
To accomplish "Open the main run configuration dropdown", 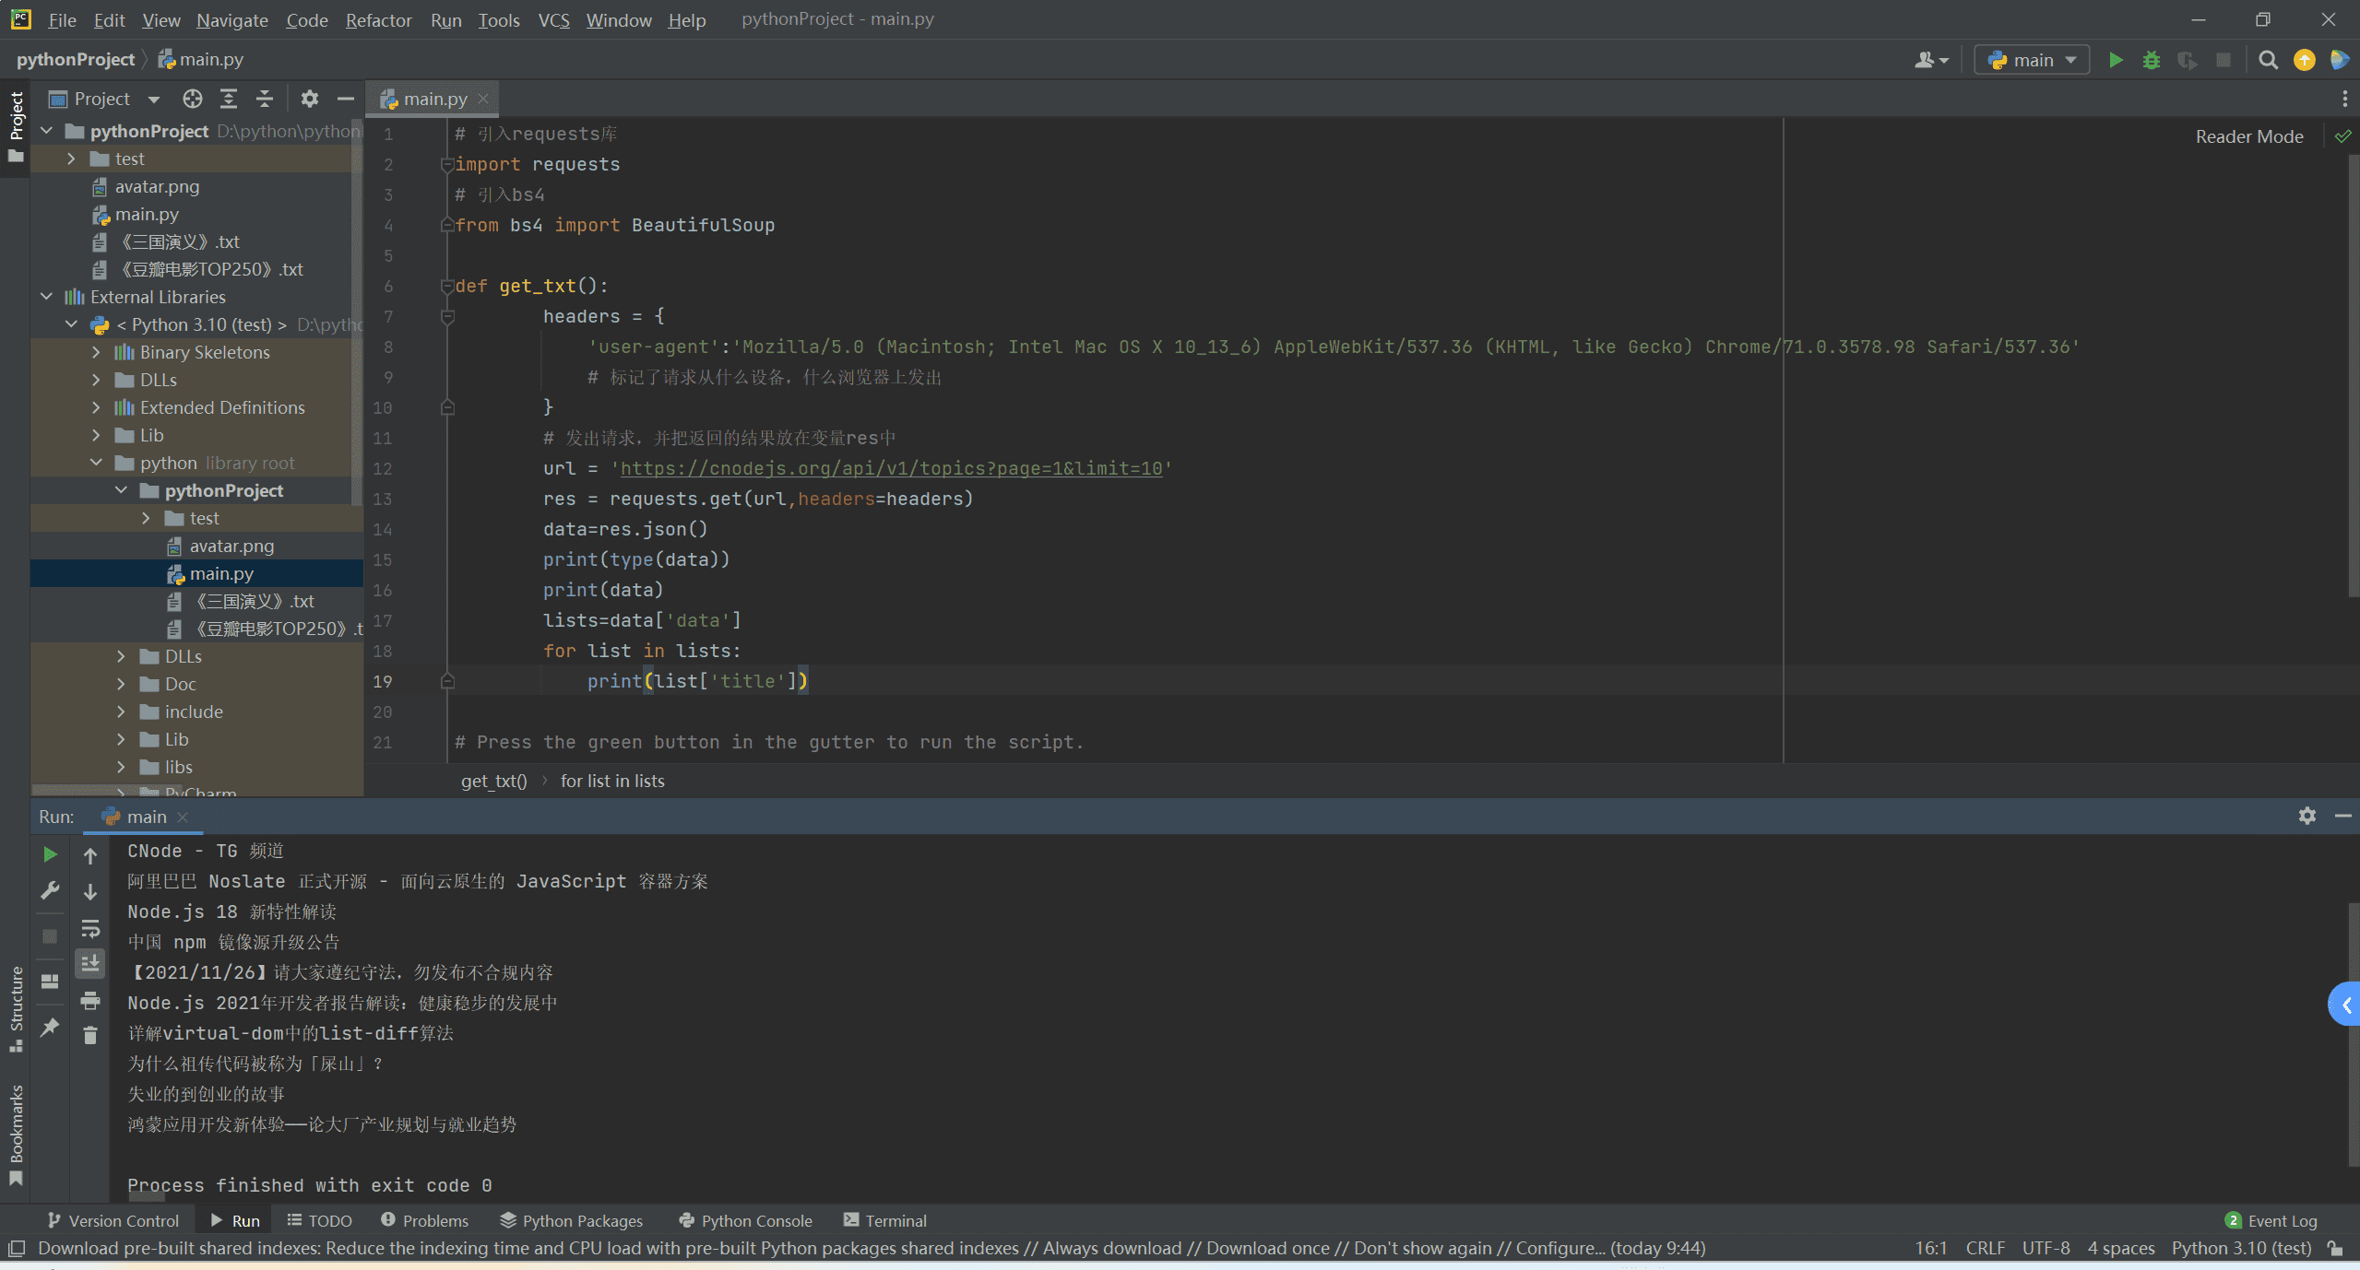I will (2032, 60).
